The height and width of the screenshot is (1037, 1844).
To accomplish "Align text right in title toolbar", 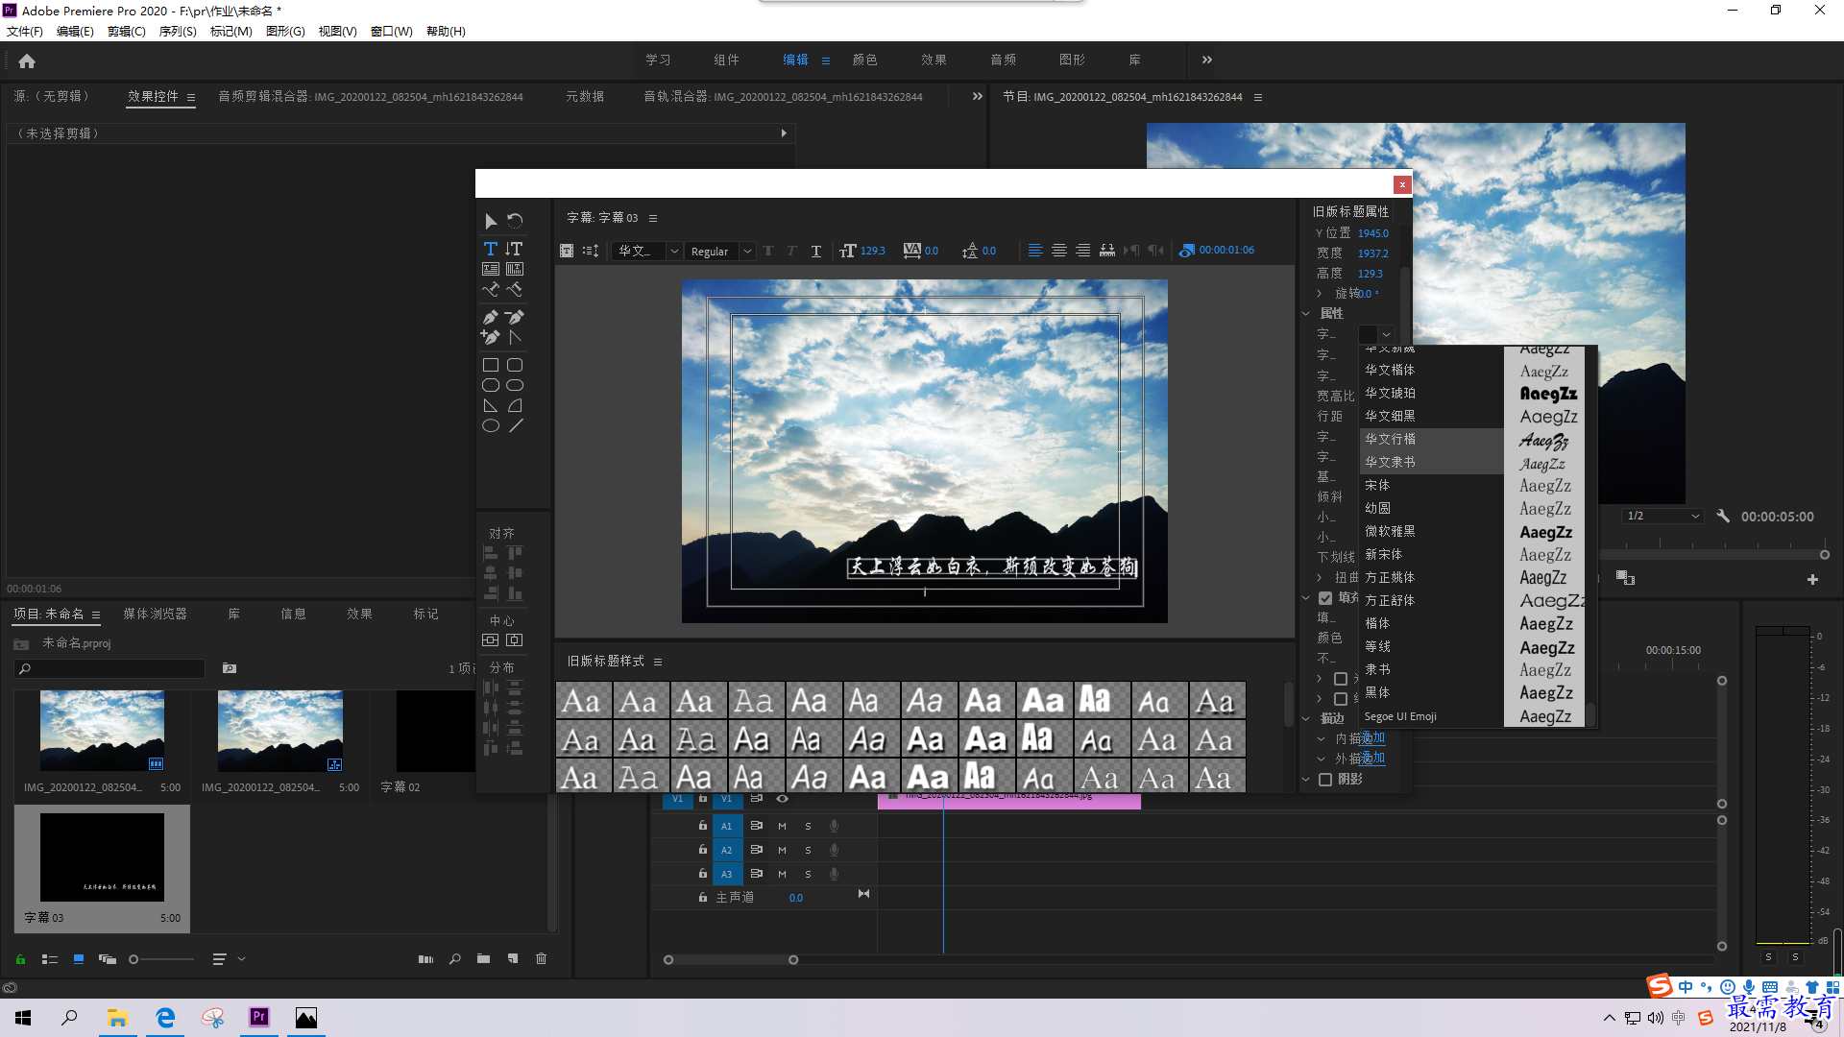I will coord(1083,251).
